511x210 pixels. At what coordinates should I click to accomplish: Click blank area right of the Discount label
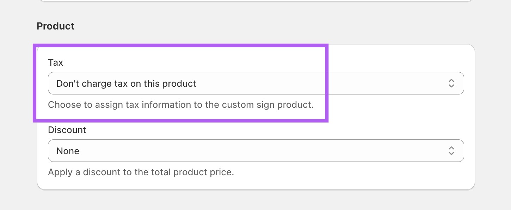[247, 130]
